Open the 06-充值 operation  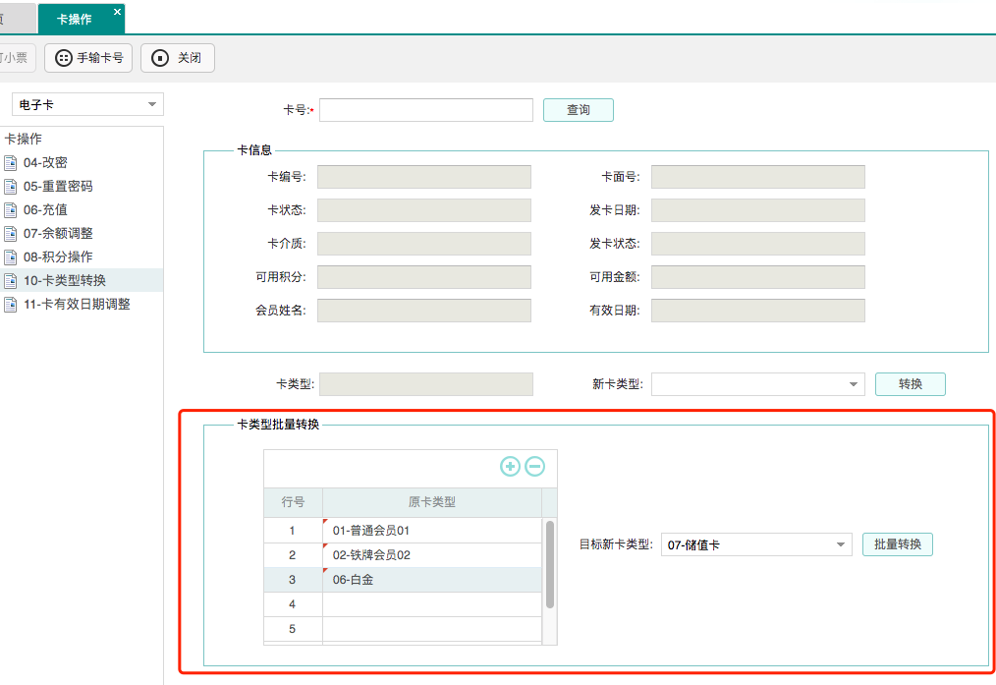click(45, 210)
